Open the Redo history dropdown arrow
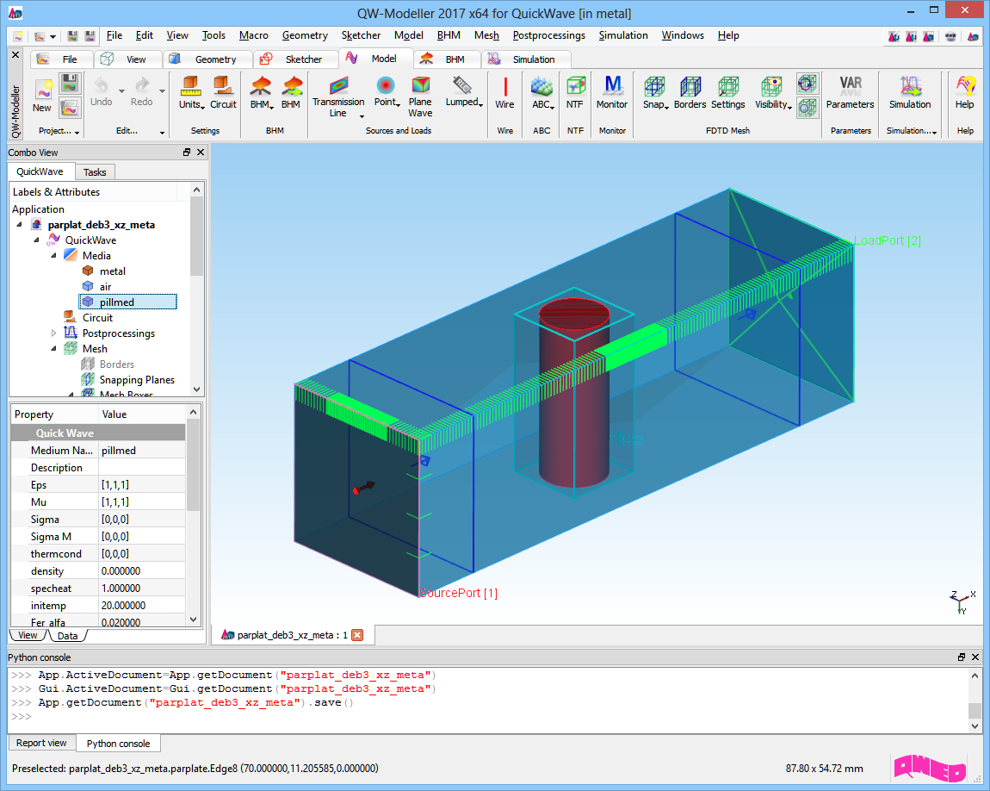Screen dimensions: 990x791 click(162, 91)
